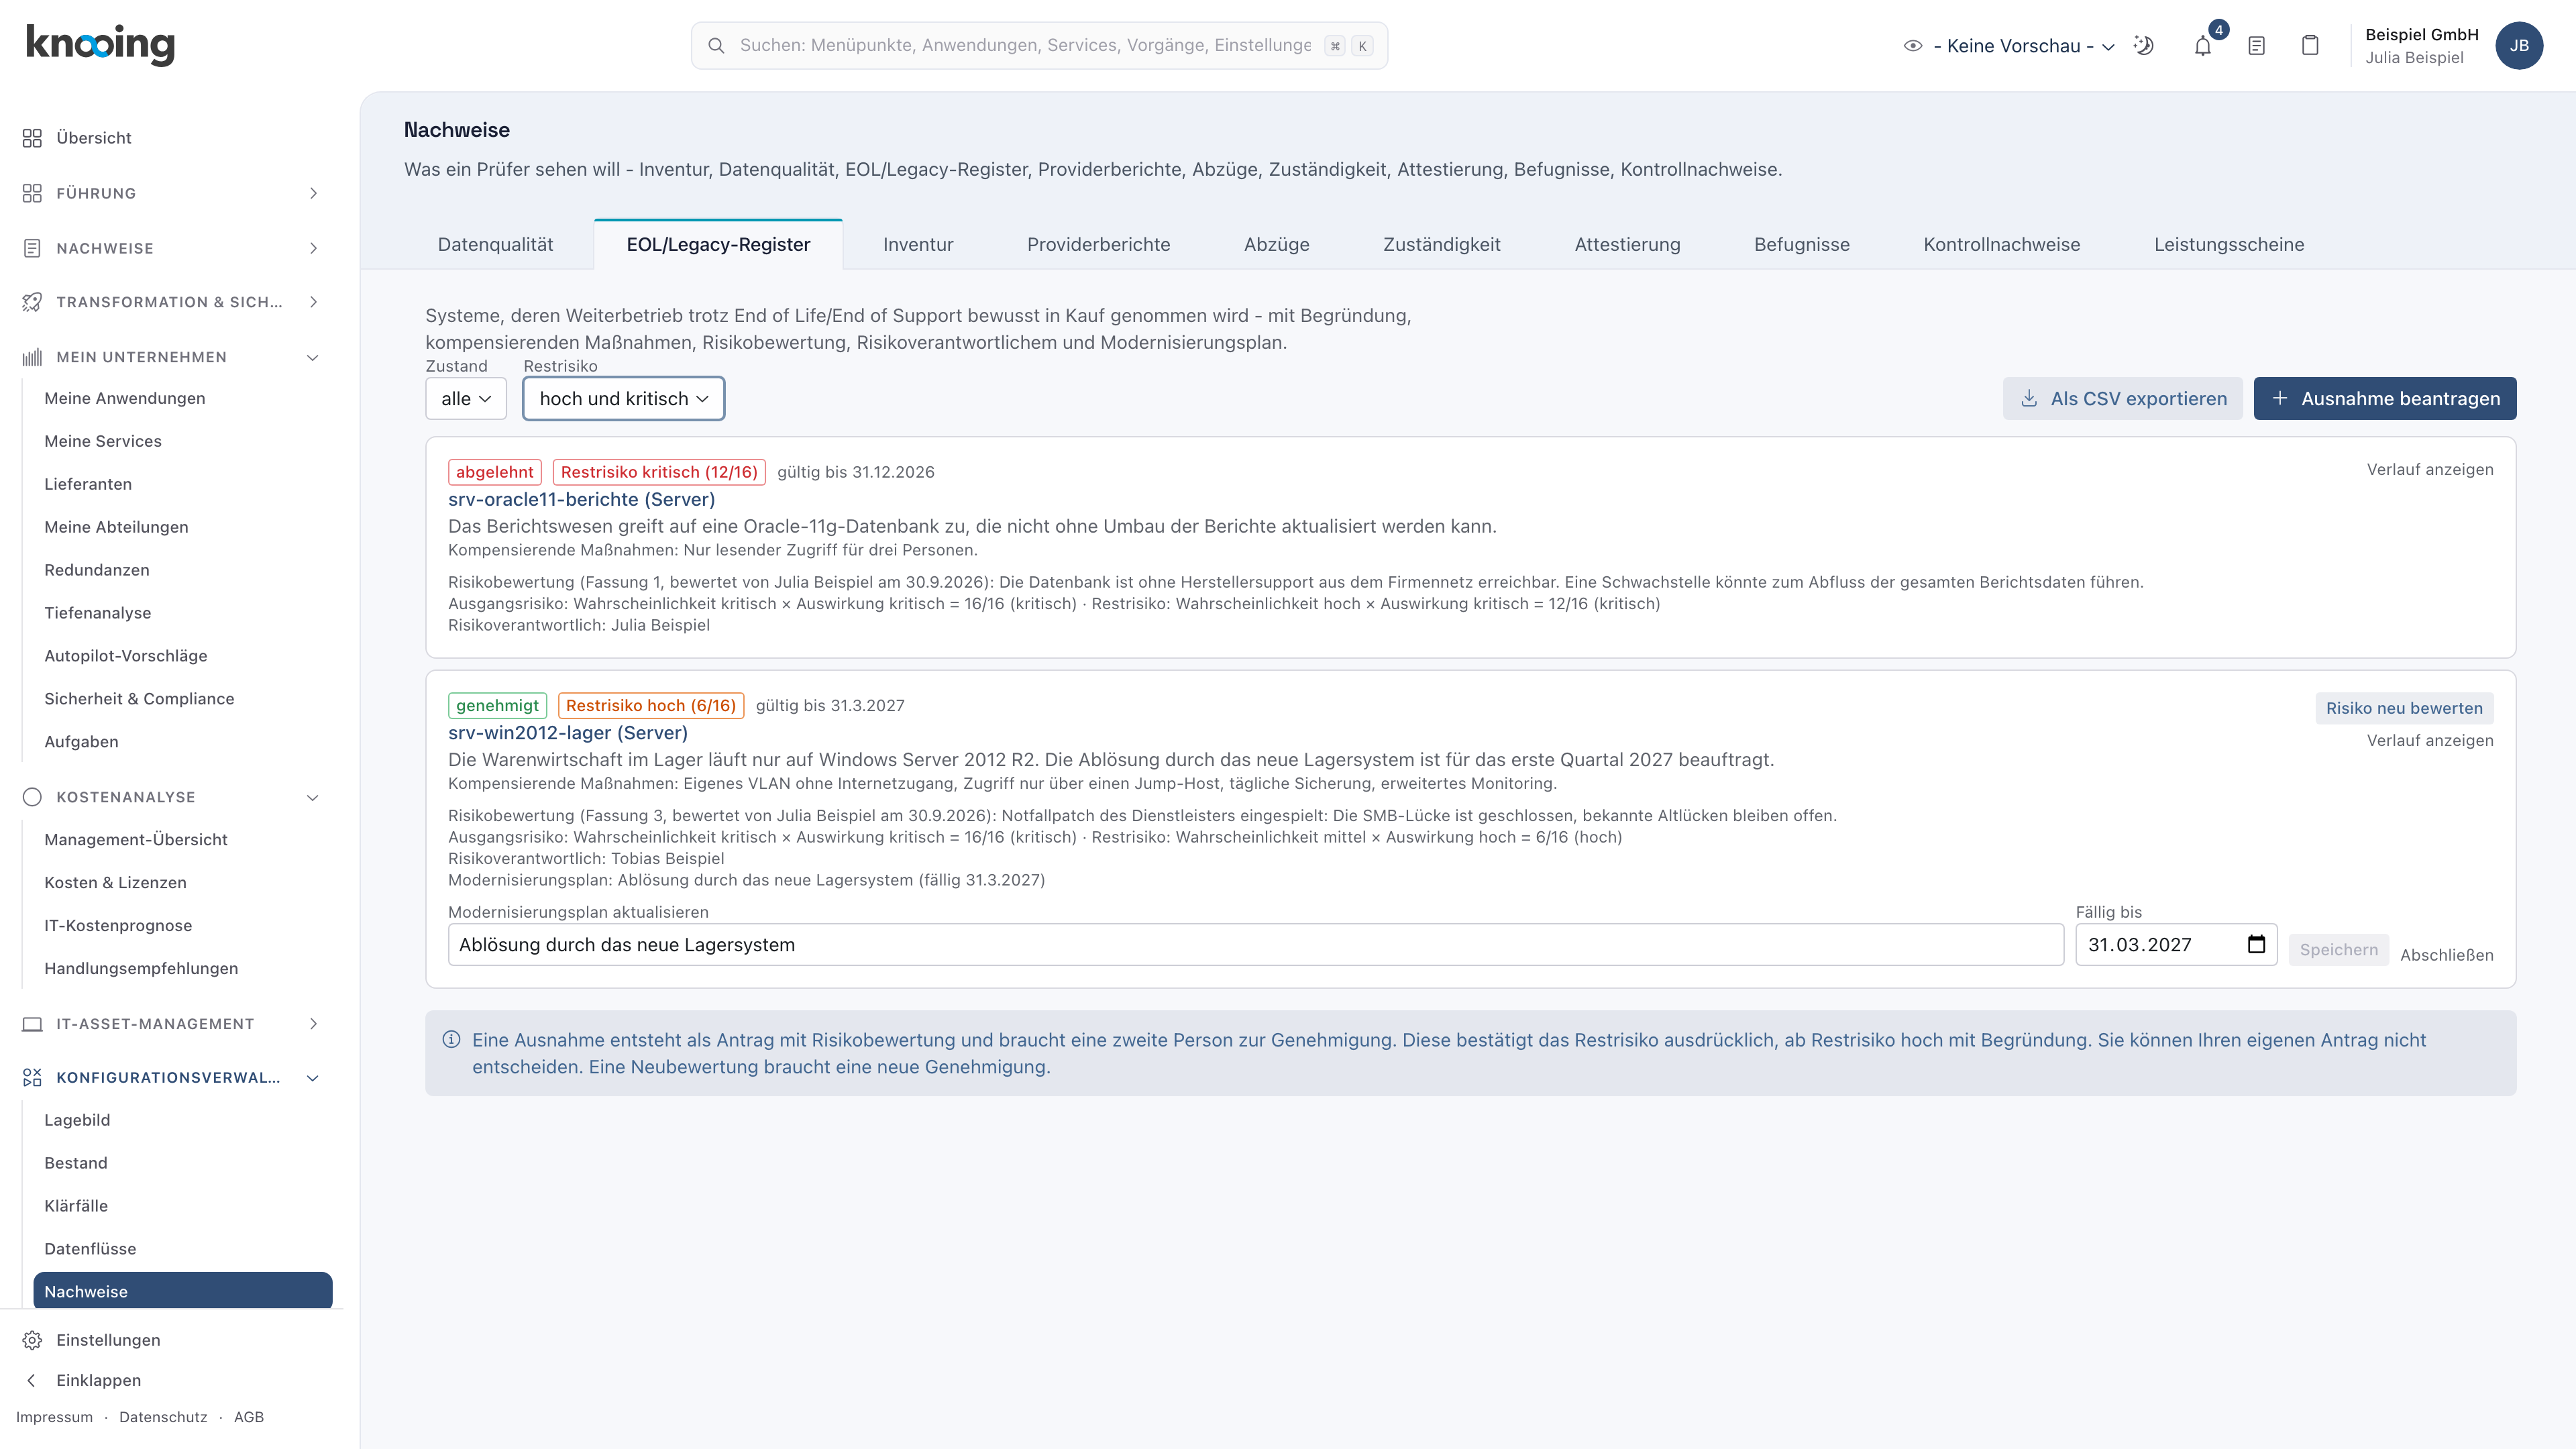The width and height of the screenshot is (2576, 1449).
Task: Switch to the Datenqualität tab
Action: coord(495,245)
